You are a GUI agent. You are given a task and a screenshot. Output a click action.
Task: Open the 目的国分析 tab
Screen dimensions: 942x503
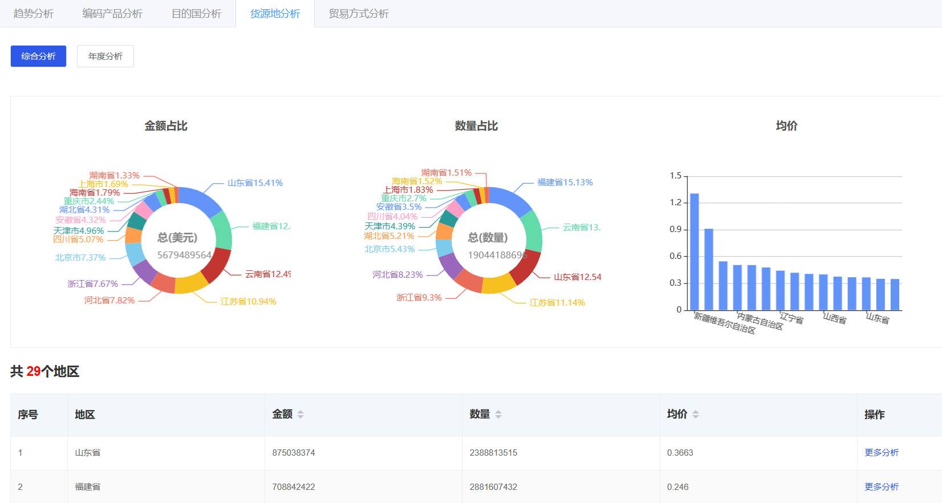(197, 14)
